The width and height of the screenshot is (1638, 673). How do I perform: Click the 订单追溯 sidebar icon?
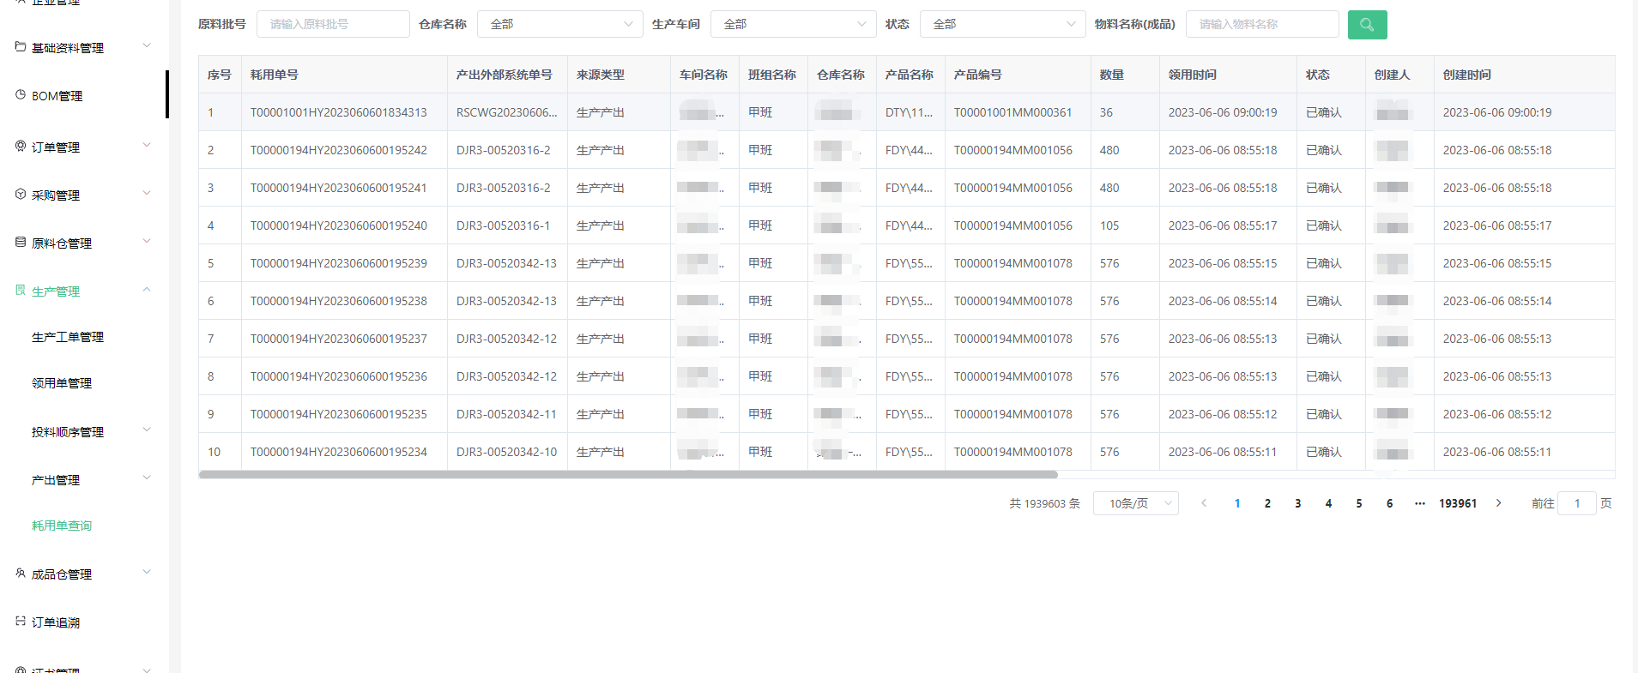(21, 622)
